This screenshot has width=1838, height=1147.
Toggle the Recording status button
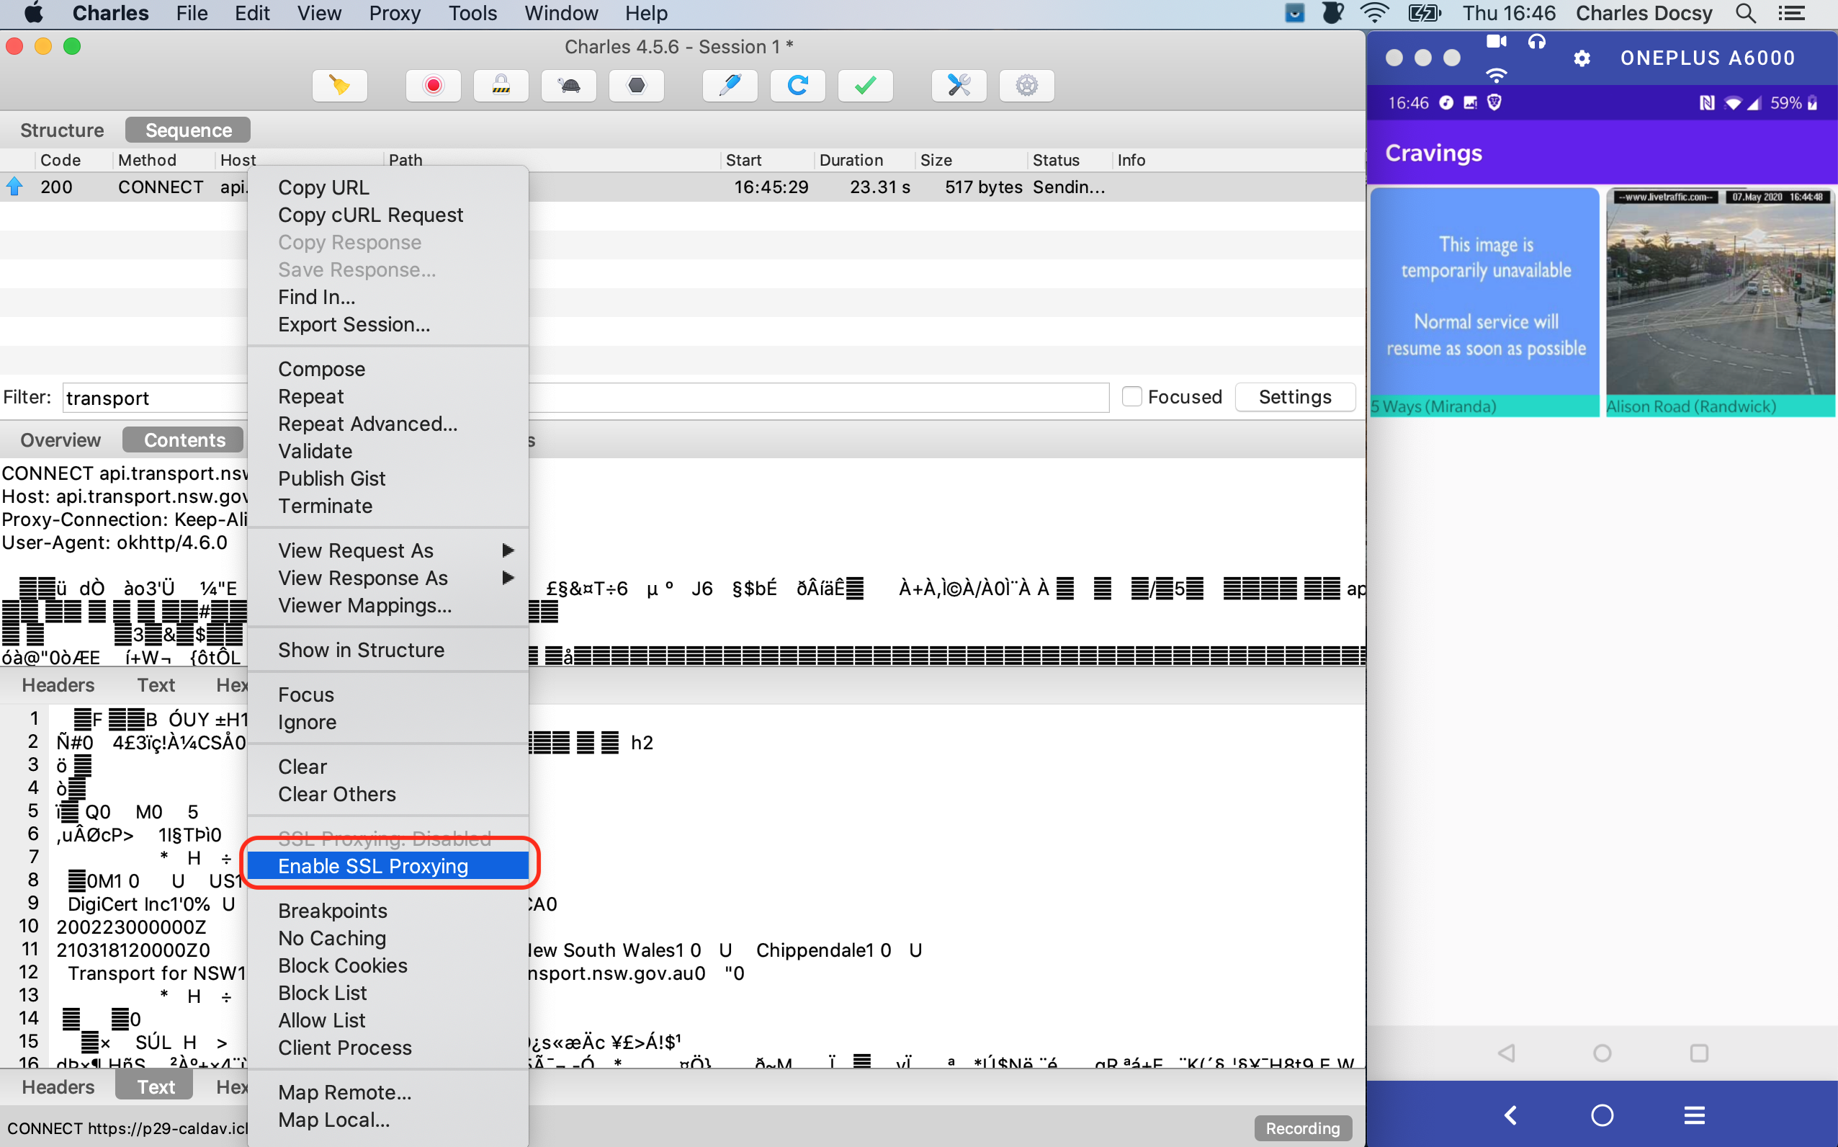pos(1302,1128)
